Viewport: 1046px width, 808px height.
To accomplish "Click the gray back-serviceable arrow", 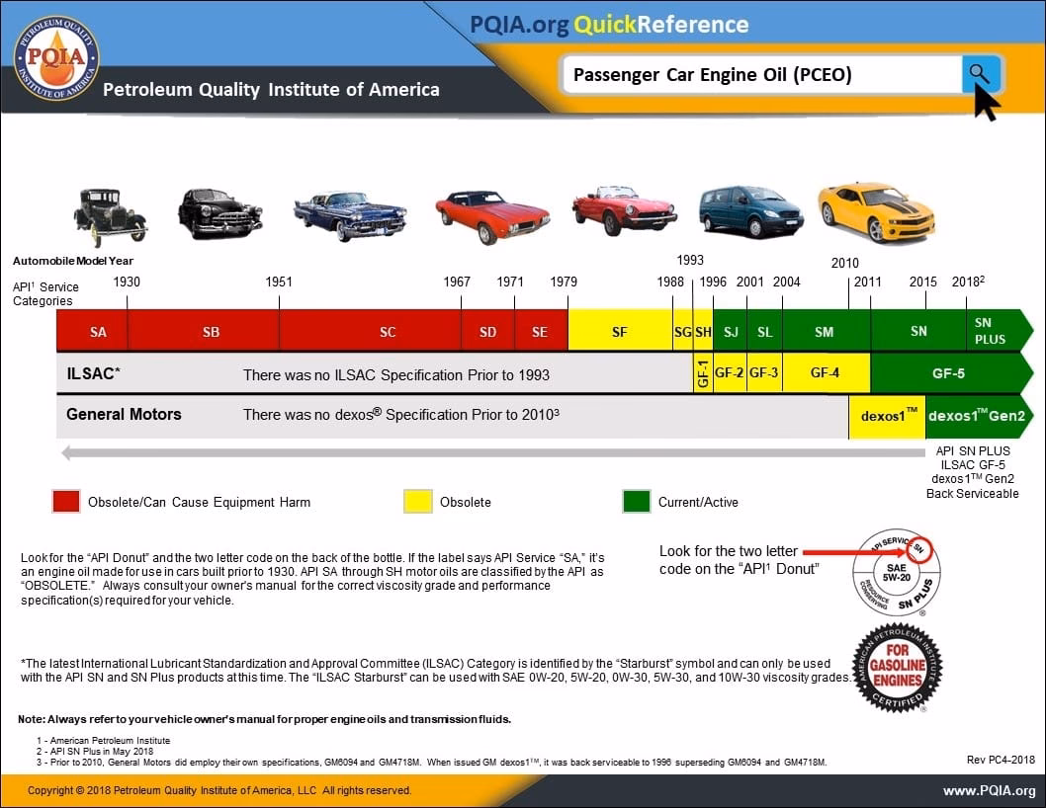I will [494, 451].
